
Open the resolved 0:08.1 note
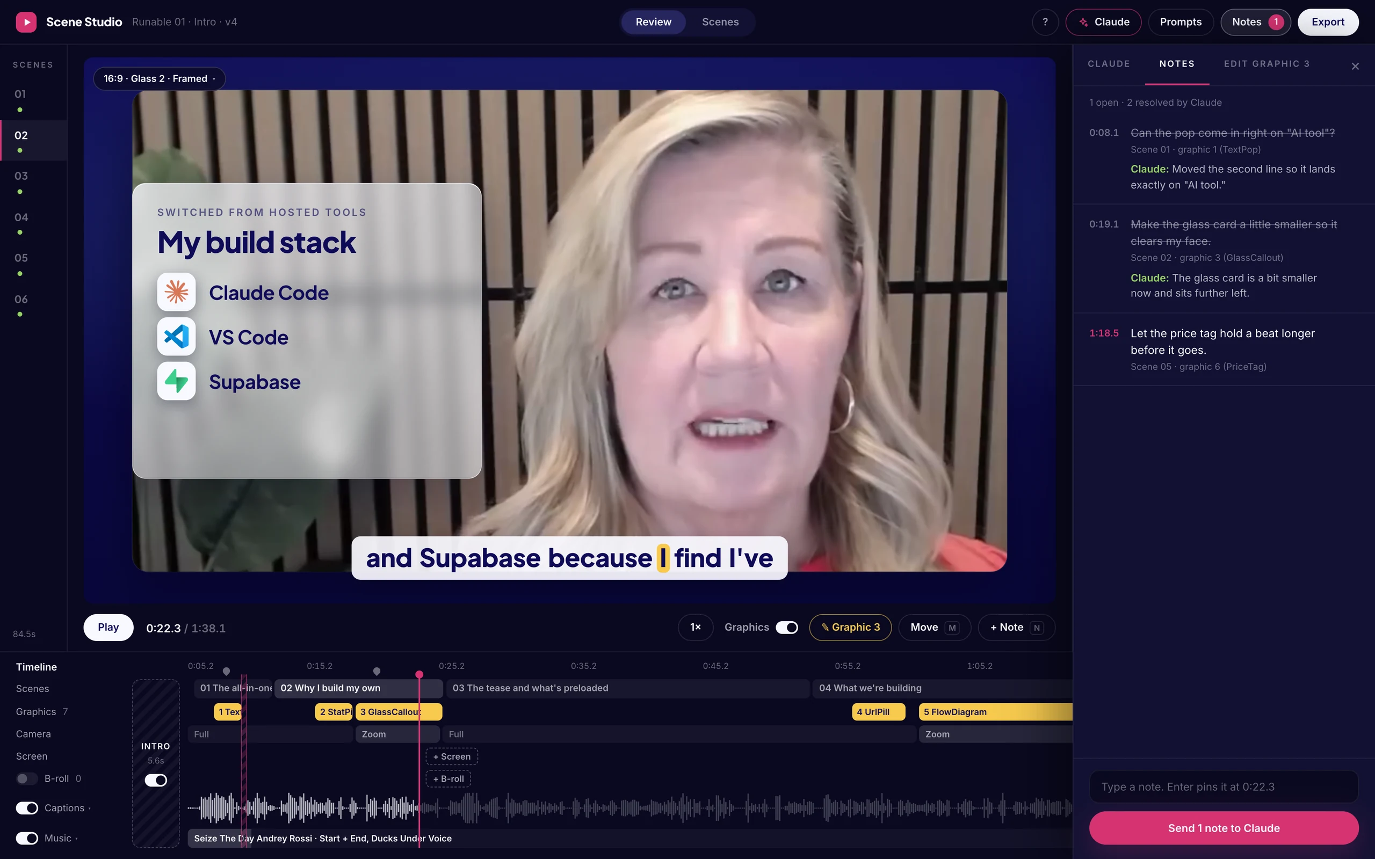click(x=1224, y=158)
